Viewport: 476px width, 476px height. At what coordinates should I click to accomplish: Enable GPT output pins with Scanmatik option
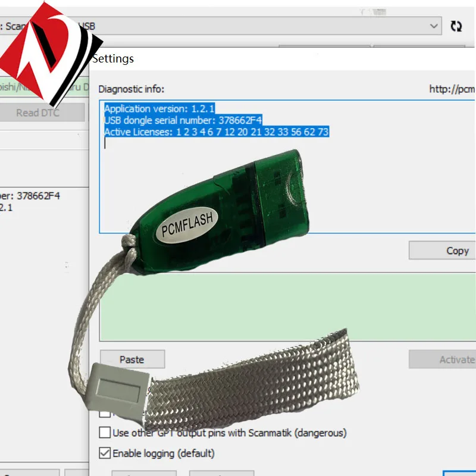click(105, 433)
